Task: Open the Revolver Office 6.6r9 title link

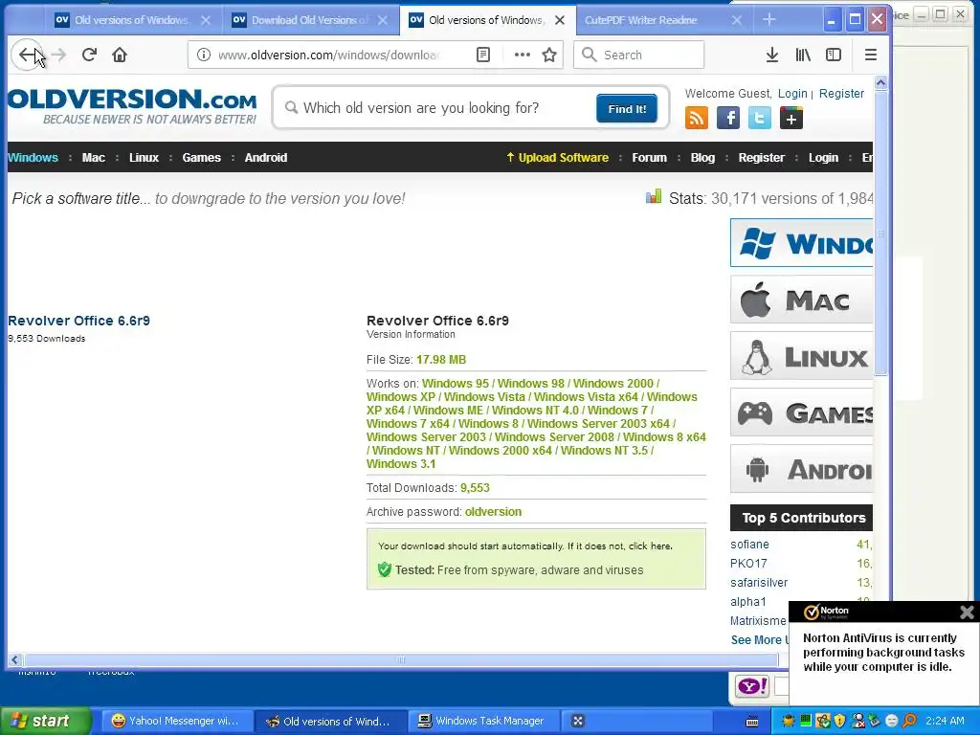Action: pyautogui.click(x=78, y=321)
